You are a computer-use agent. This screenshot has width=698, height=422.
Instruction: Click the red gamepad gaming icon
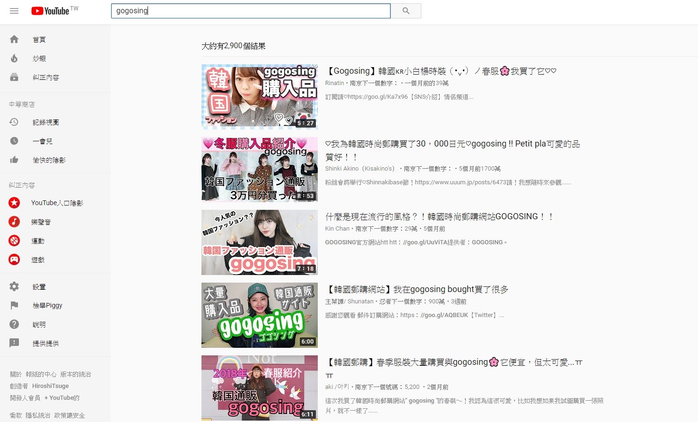[x=14, y=259]
